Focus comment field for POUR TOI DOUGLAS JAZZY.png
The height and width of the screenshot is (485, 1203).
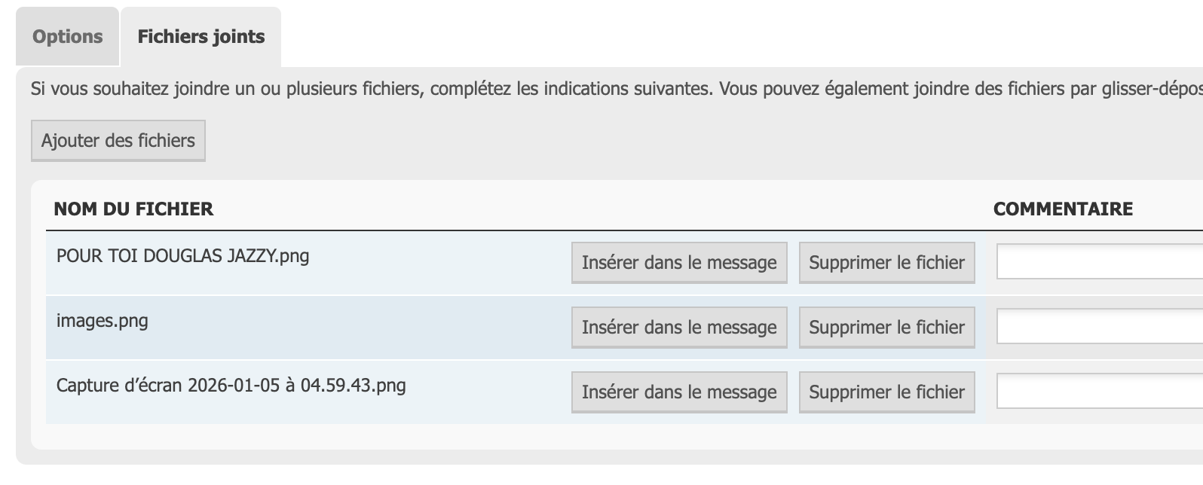click(x=1099, y=263)
